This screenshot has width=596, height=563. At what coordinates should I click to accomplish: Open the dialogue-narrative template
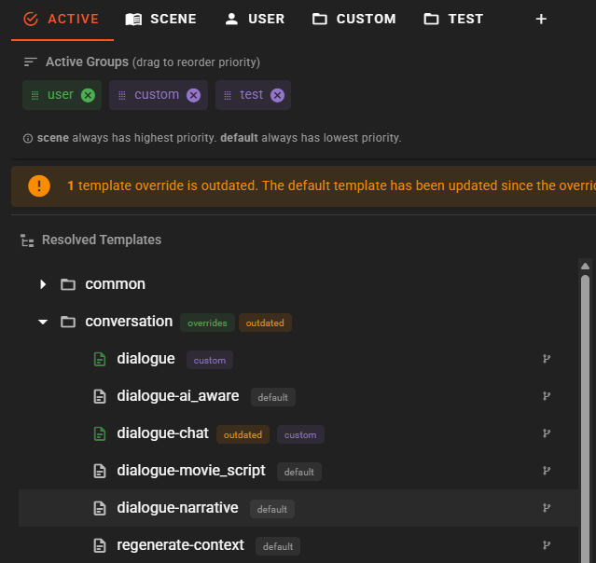click(177, 508)
